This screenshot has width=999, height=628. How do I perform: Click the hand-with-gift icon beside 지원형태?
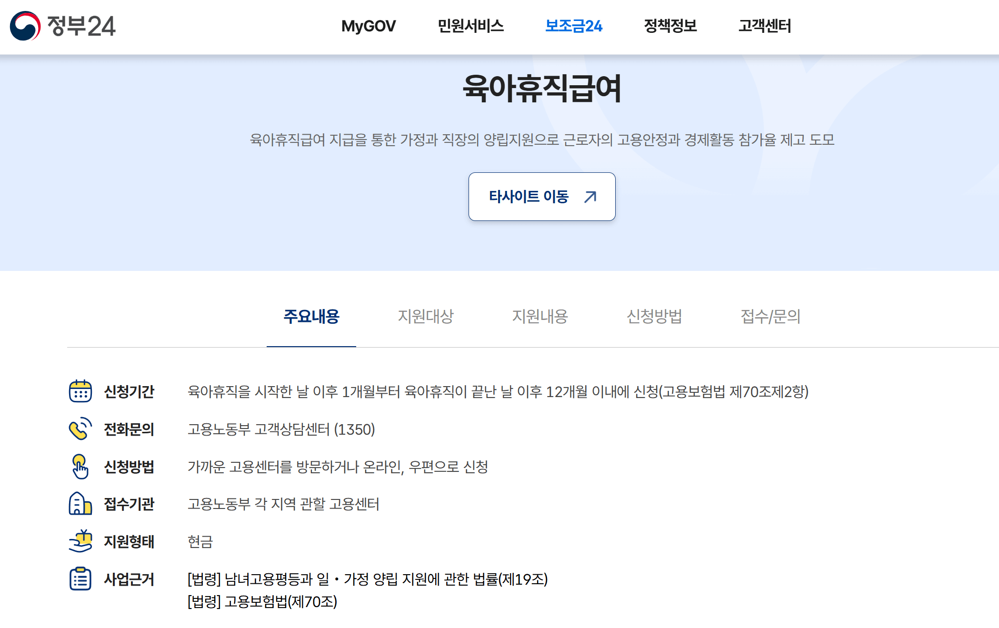click(x=80, y=541)
